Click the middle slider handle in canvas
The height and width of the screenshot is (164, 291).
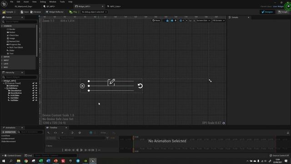click(x=89, y=86)
